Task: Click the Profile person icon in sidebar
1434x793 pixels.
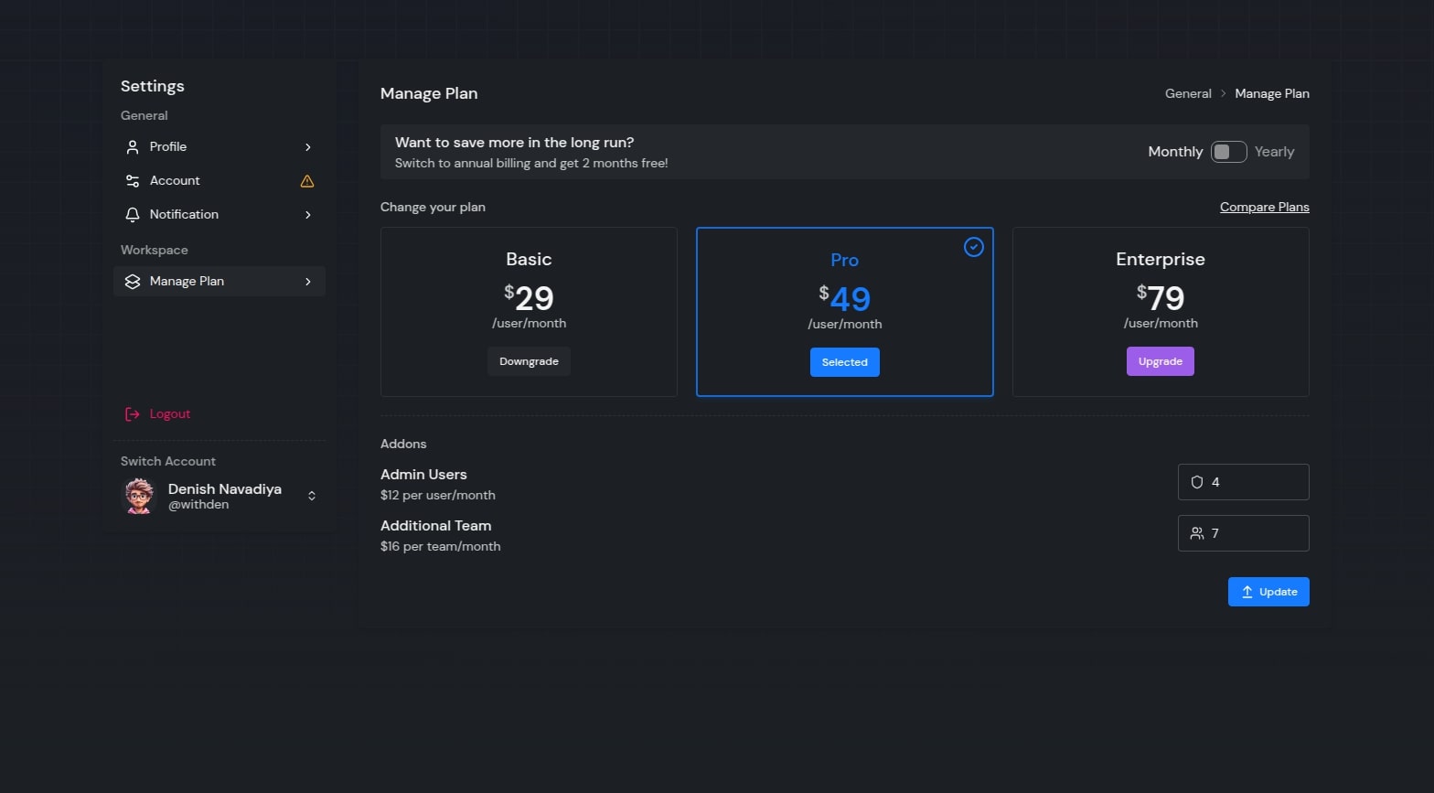Action: pyautogui.click(x=133, y=147)
